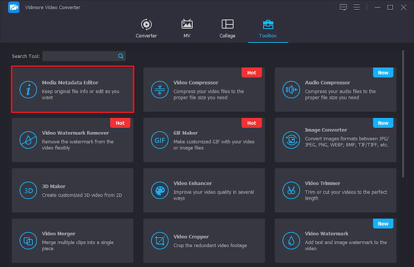
Task: Open the hamburger menu in title bar
Action: 357,7
